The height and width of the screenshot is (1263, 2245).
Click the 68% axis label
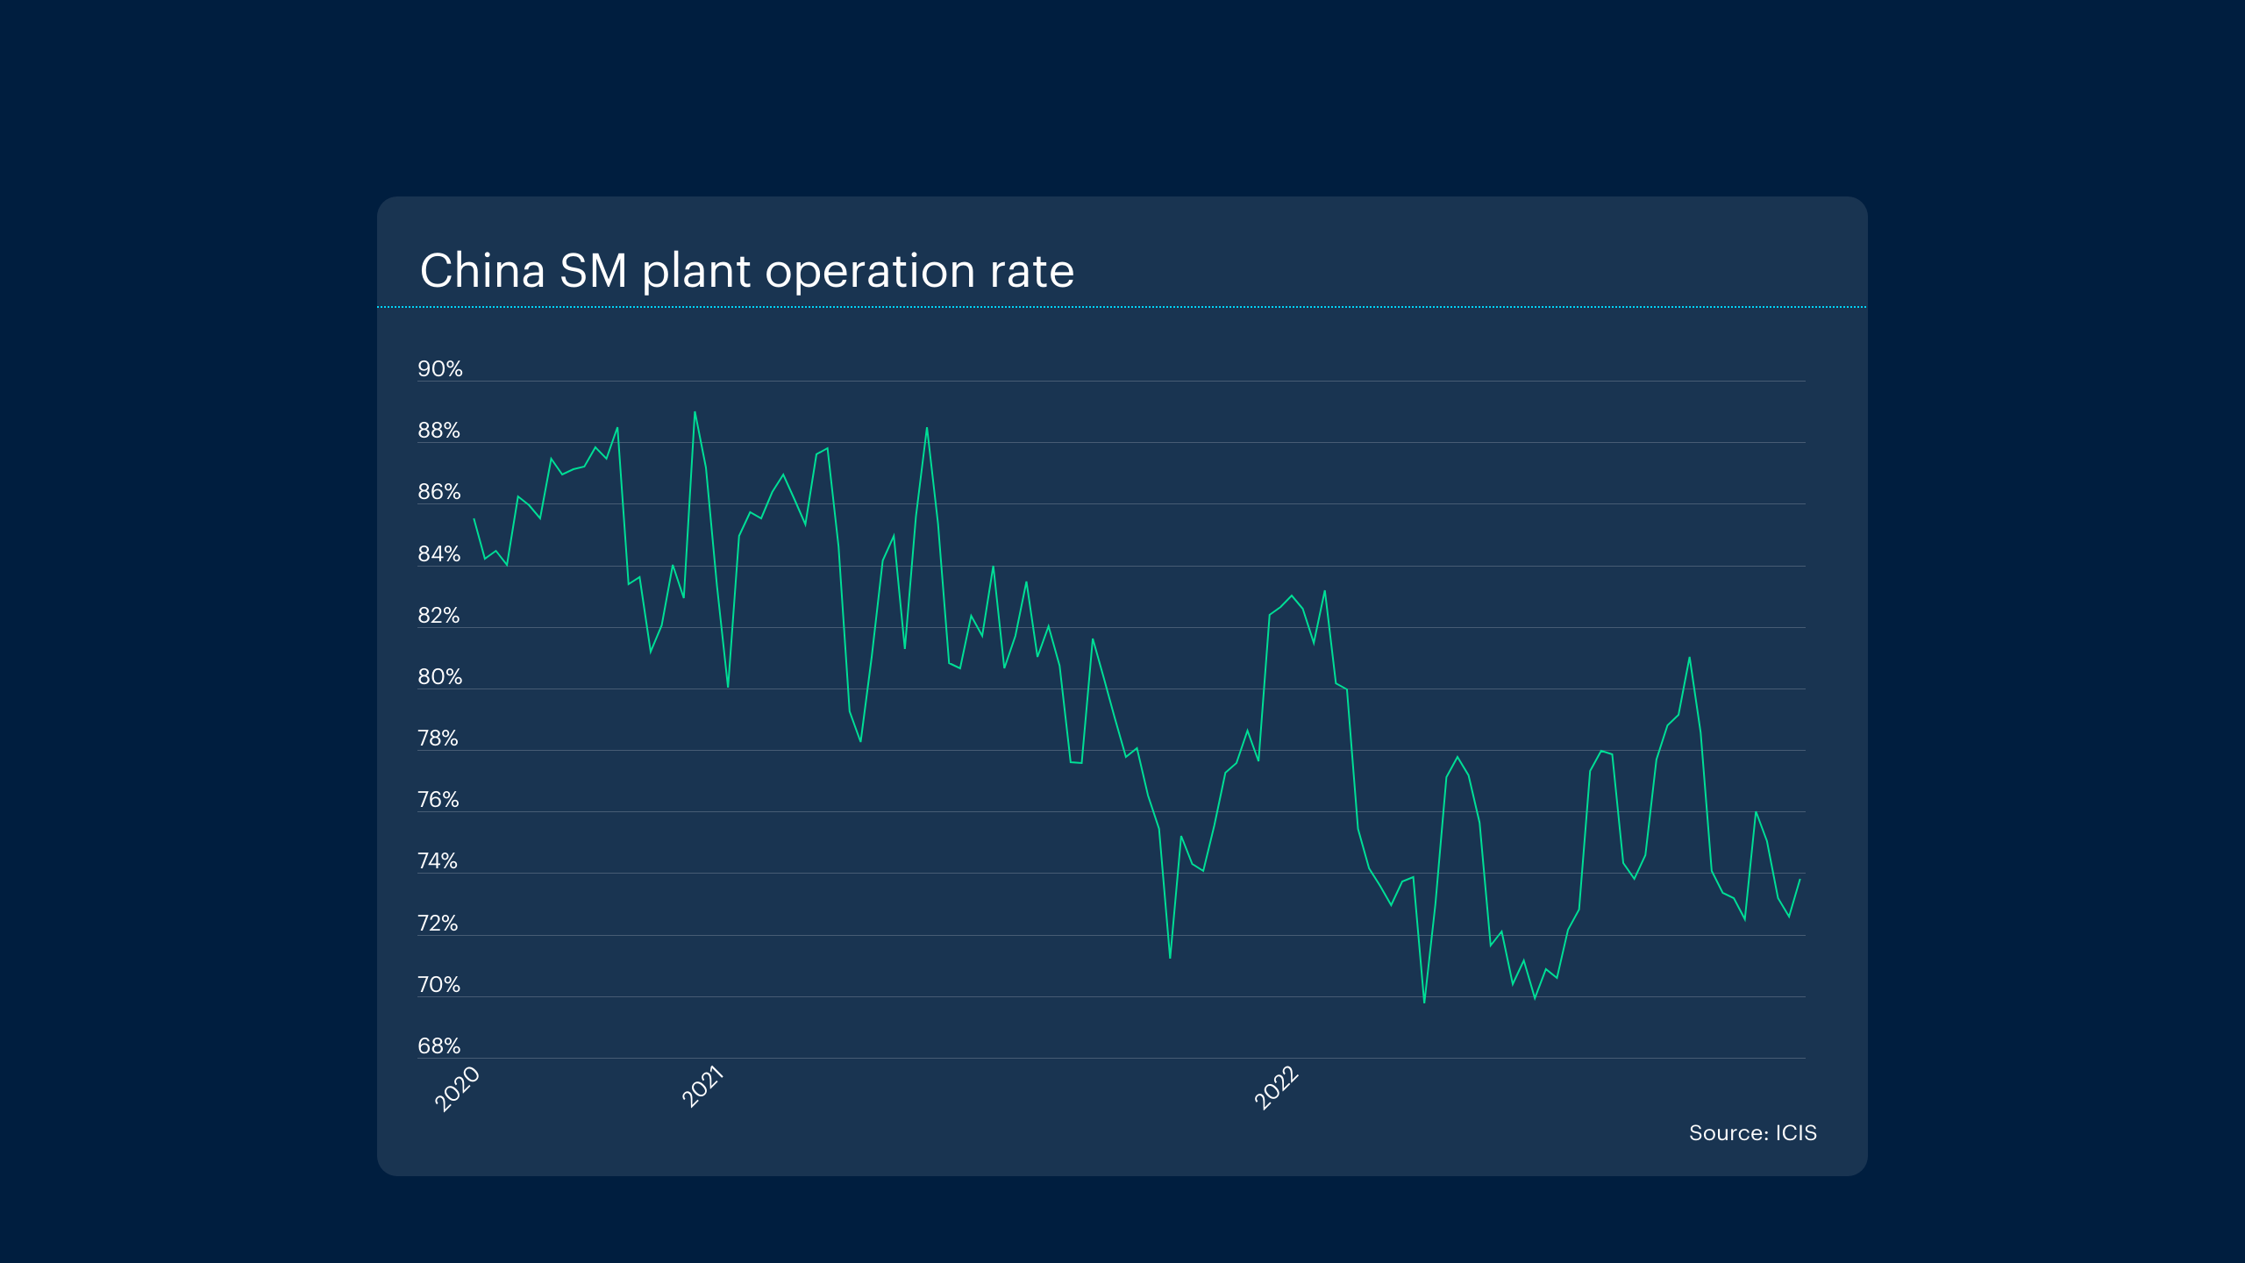pos(438,1046)
